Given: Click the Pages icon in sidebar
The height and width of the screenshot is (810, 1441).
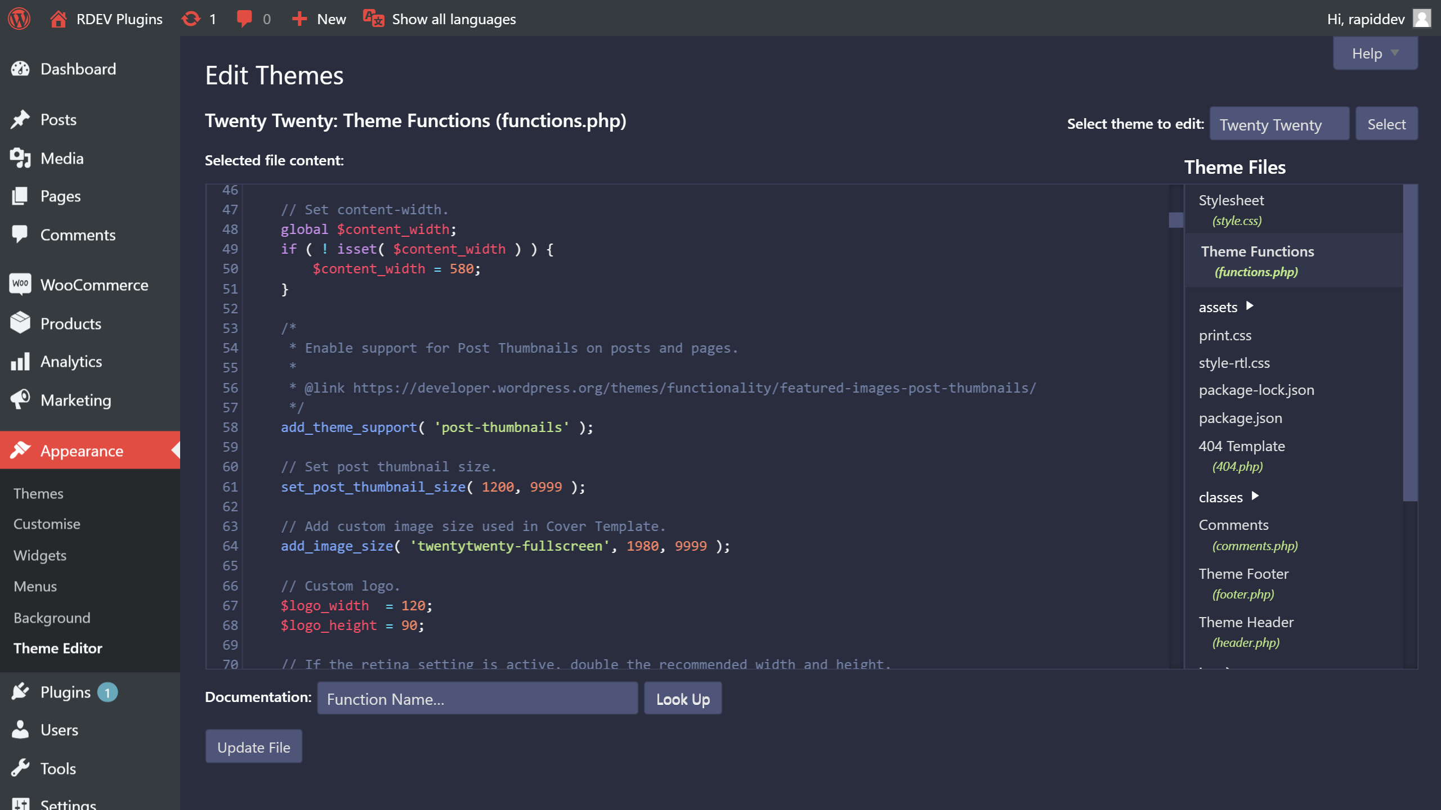Looking at the screenshot, I should [20, 196].
